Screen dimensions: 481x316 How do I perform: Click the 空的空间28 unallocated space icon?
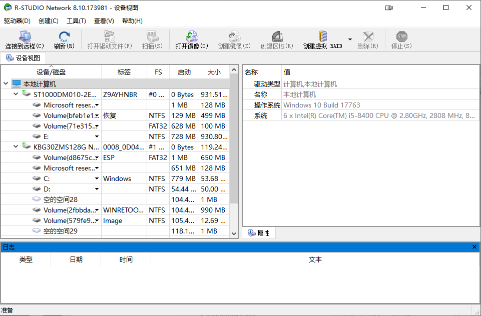pyautogui.click(x=37, y=199)
